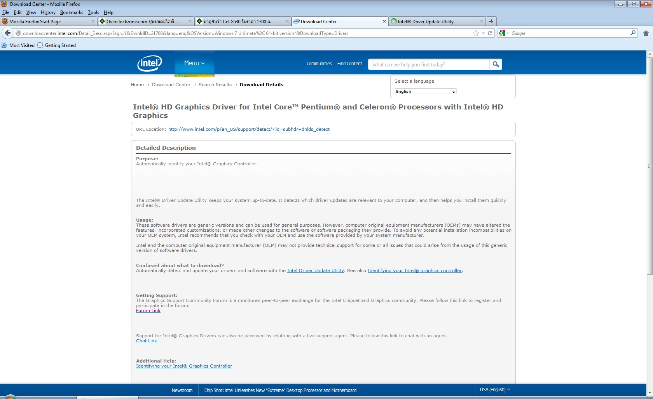This screenshot has width=653, height=399.
Task: Focus the Google search box
Action: [x=569, y=33]
